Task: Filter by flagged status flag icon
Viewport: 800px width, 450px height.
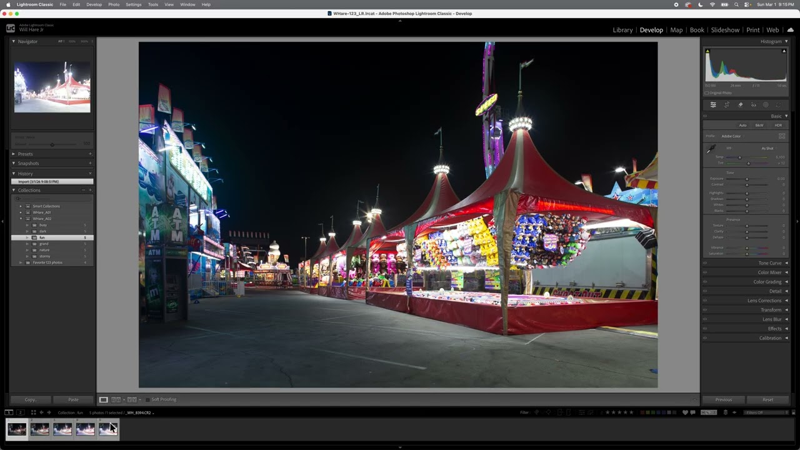Action: 536,412
